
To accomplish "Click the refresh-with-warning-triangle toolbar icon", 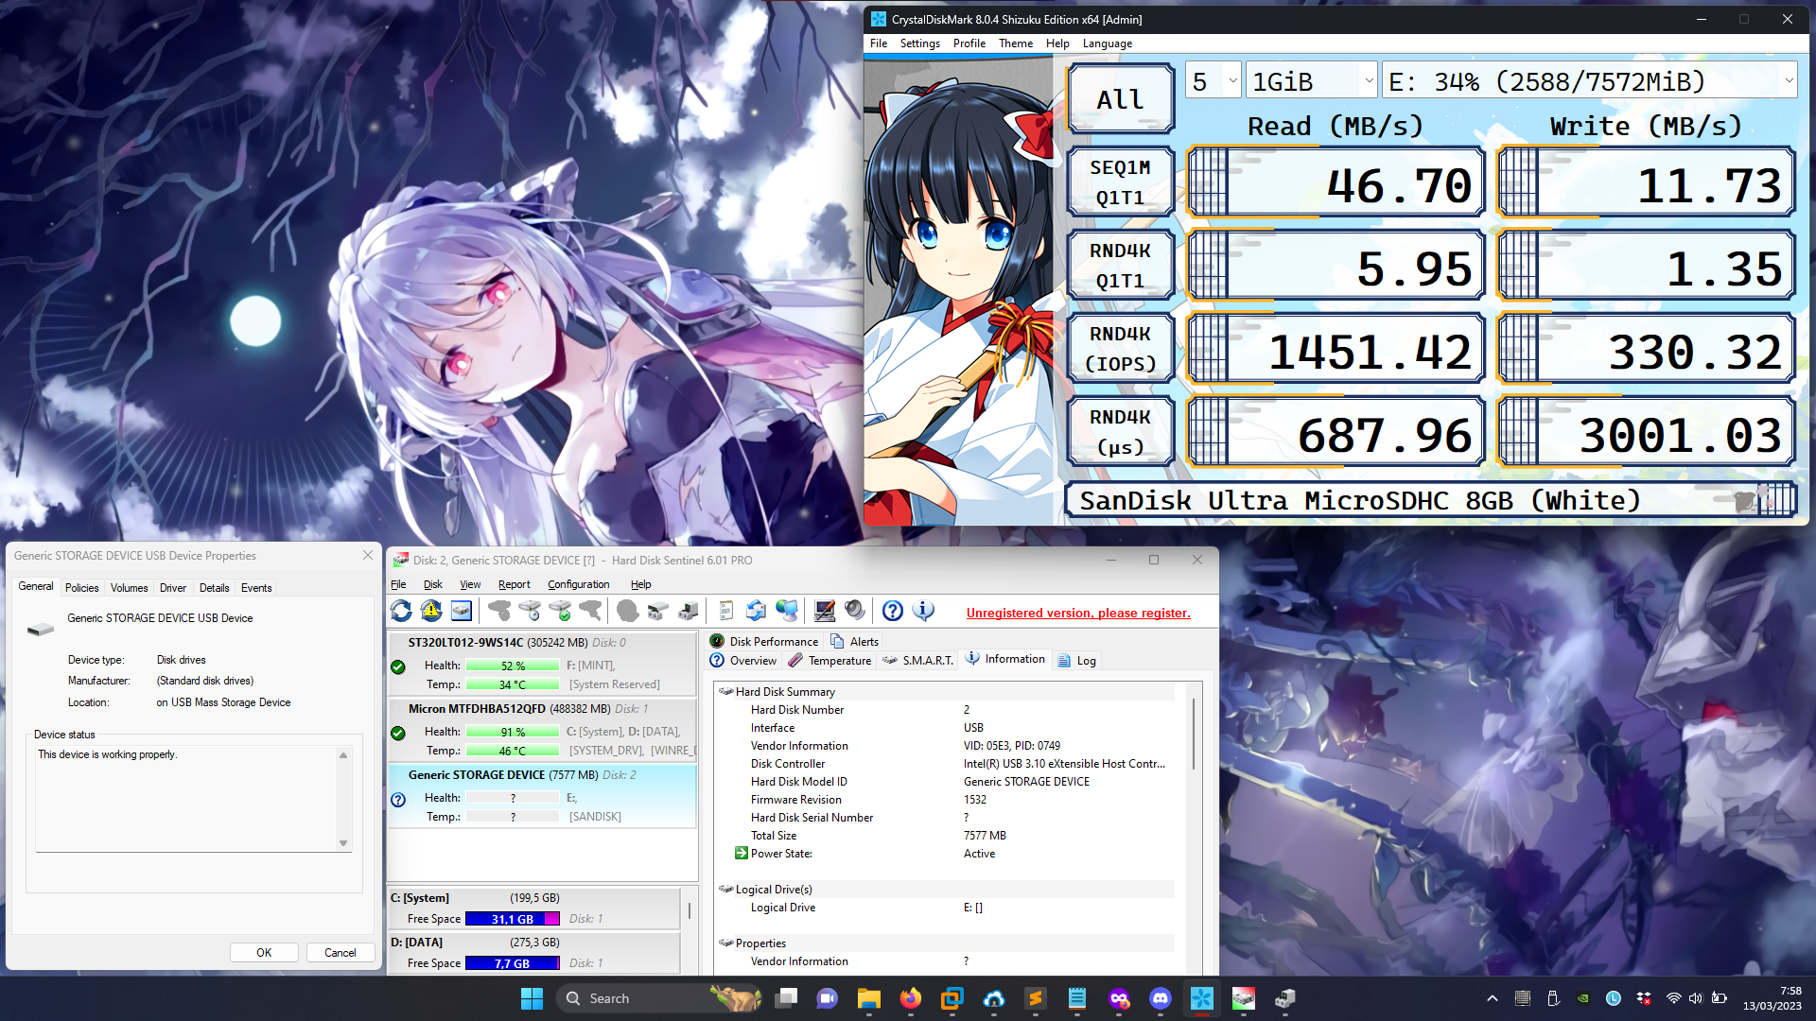I will coord(431,611).
